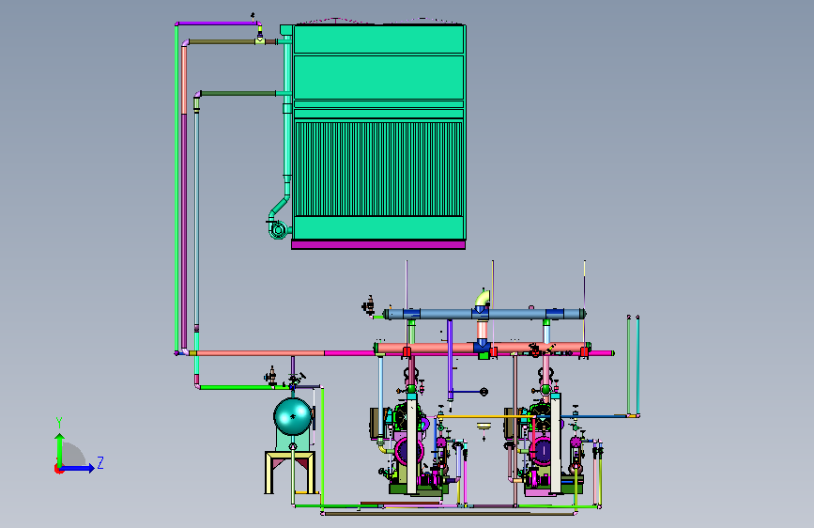Click the Z label on the axis triad

click(100, 462)
